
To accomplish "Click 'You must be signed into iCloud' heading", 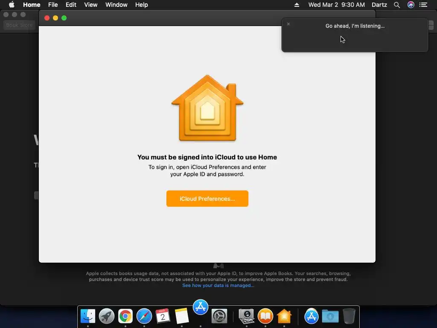I will click(x=207, y=157).
